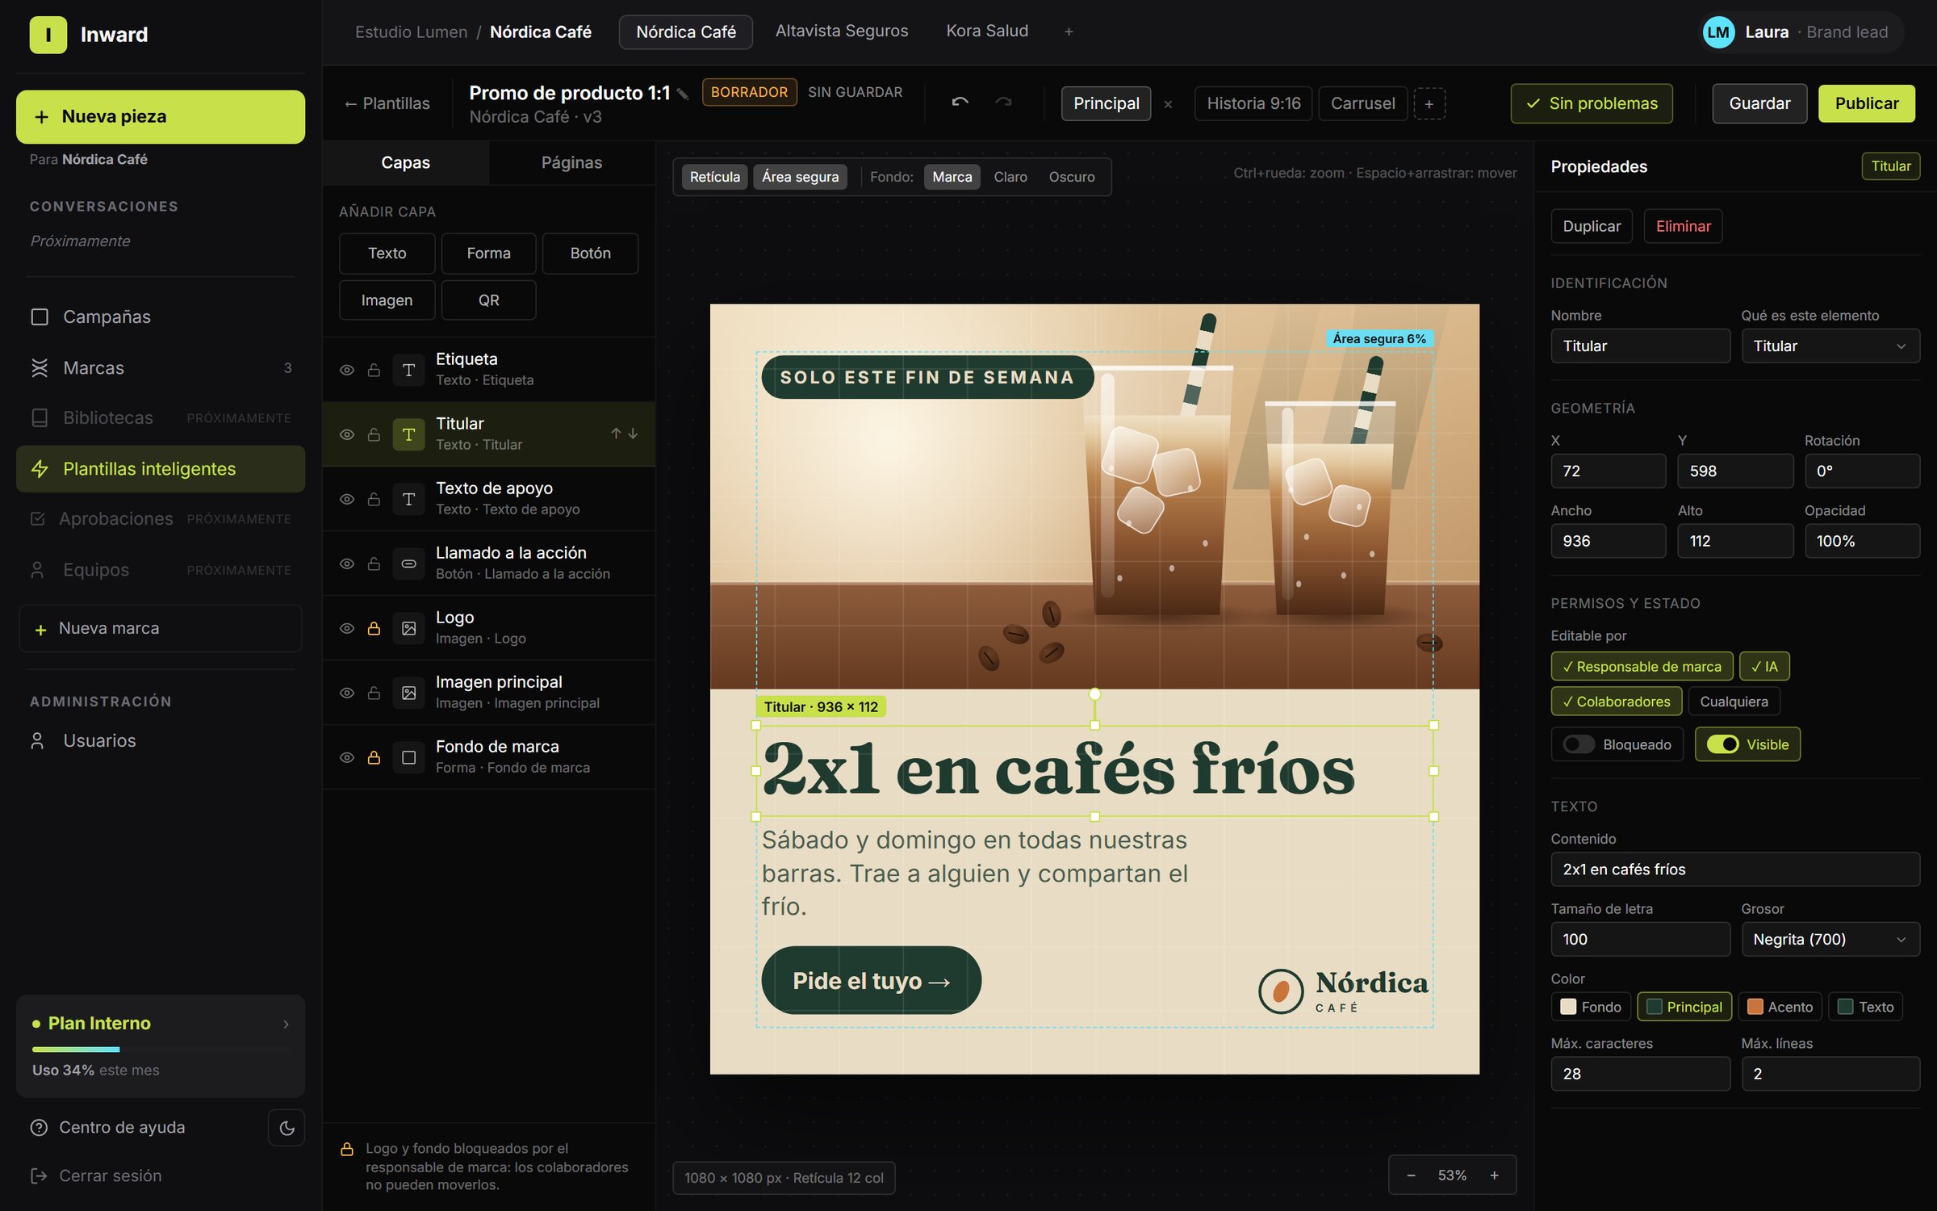The height and width of the screenshot is (1211, 1937).
Task: Duplicate the selected Titular element
Action: 1591,226
